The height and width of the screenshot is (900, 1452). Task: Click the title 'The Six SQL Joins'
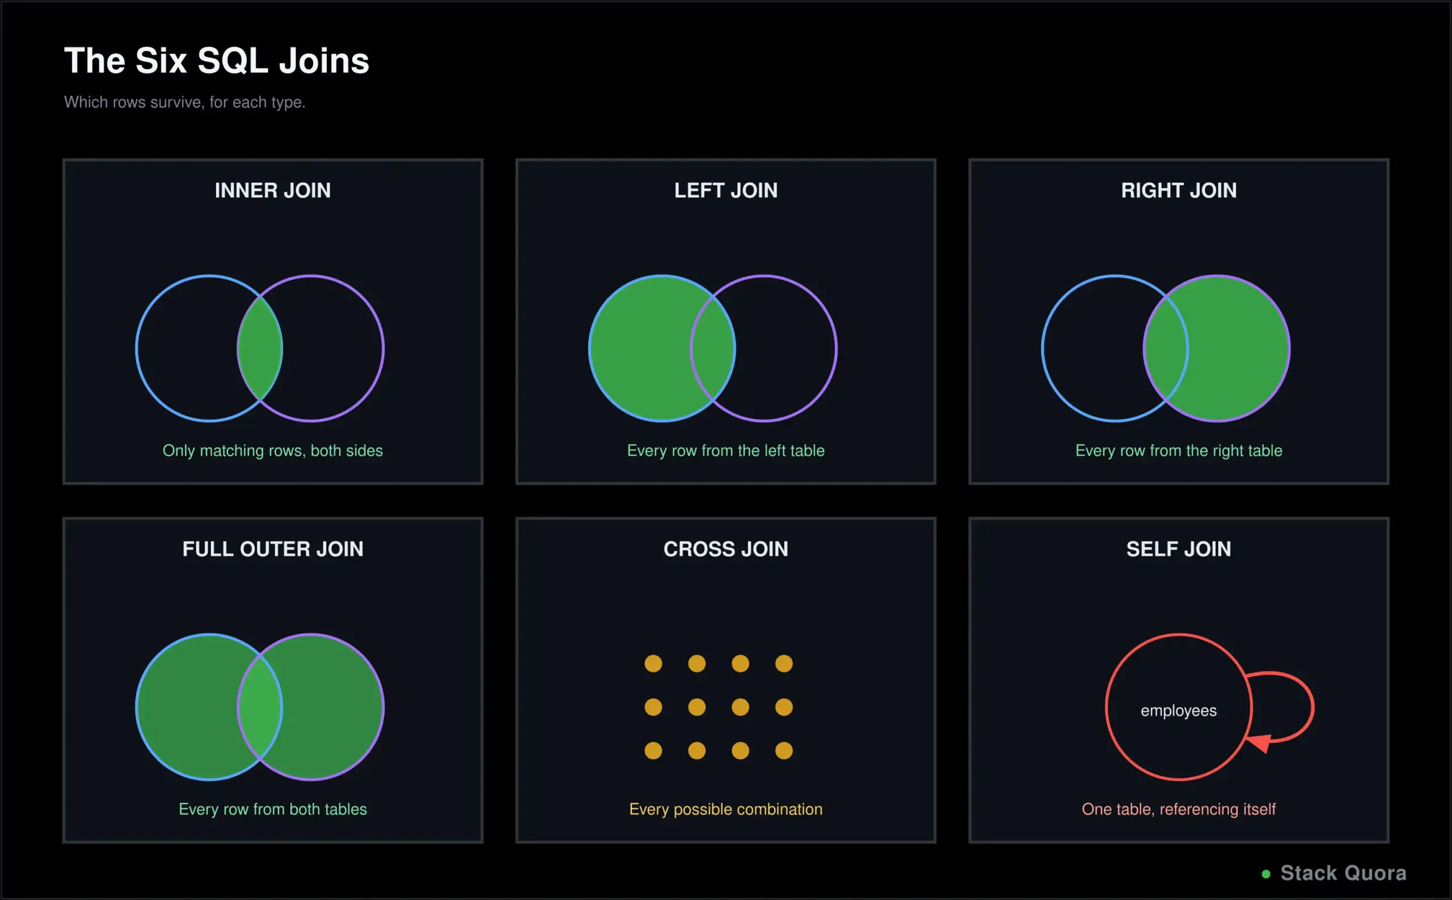pos(217,61)
